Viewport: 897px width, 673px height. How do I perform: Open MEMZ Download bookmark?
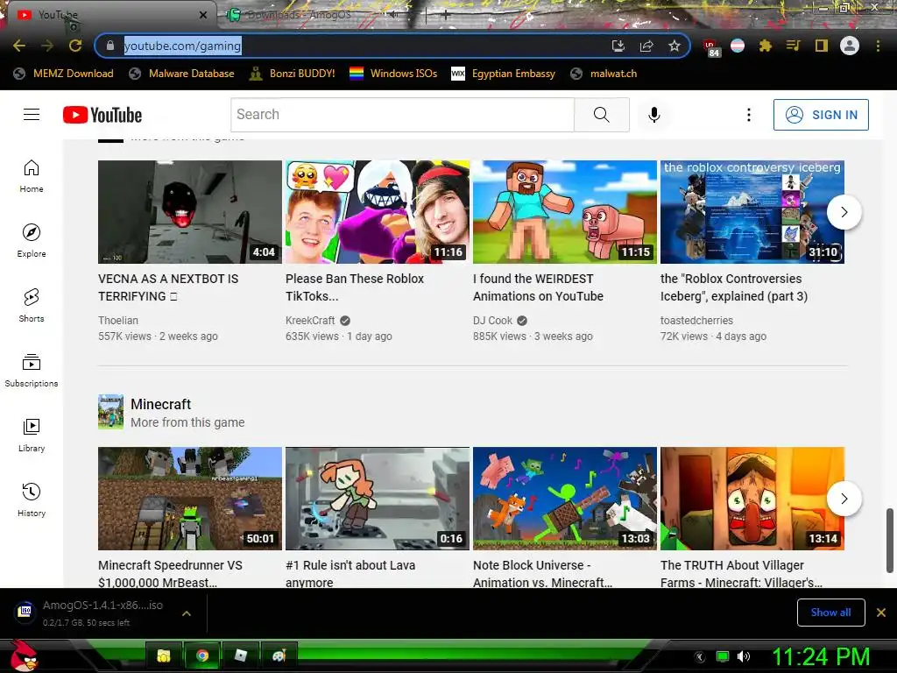[63, 74]
